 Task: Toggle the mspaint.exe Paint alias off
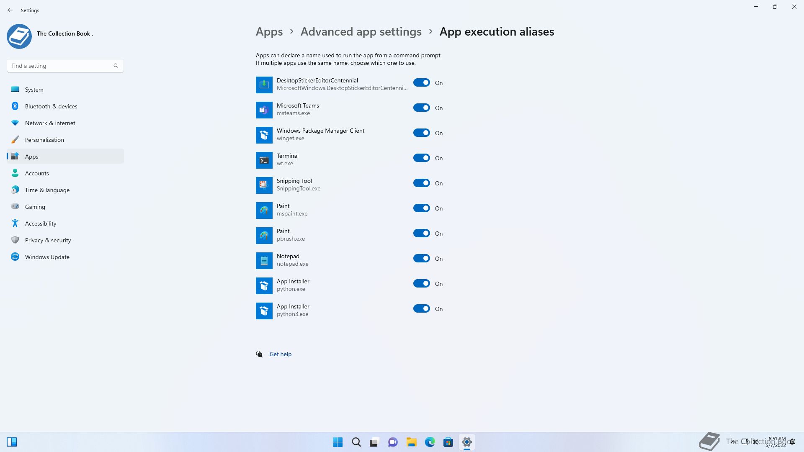coord(421,208)
